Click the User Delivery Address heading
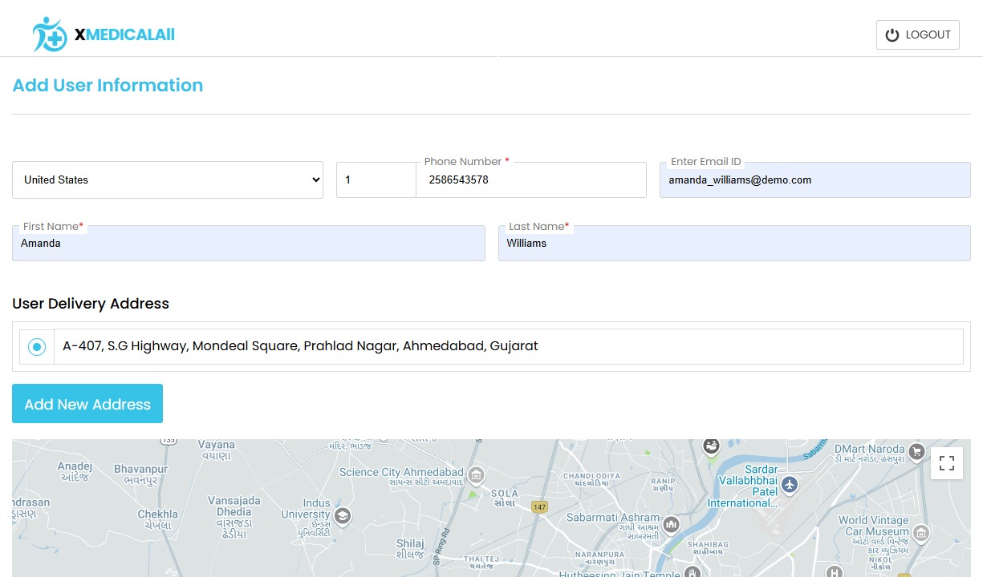 [x=91, y=304]
